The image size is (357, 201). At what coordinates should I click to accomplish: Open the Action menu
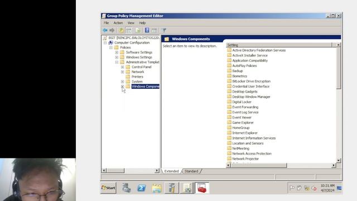click(118, 23)
